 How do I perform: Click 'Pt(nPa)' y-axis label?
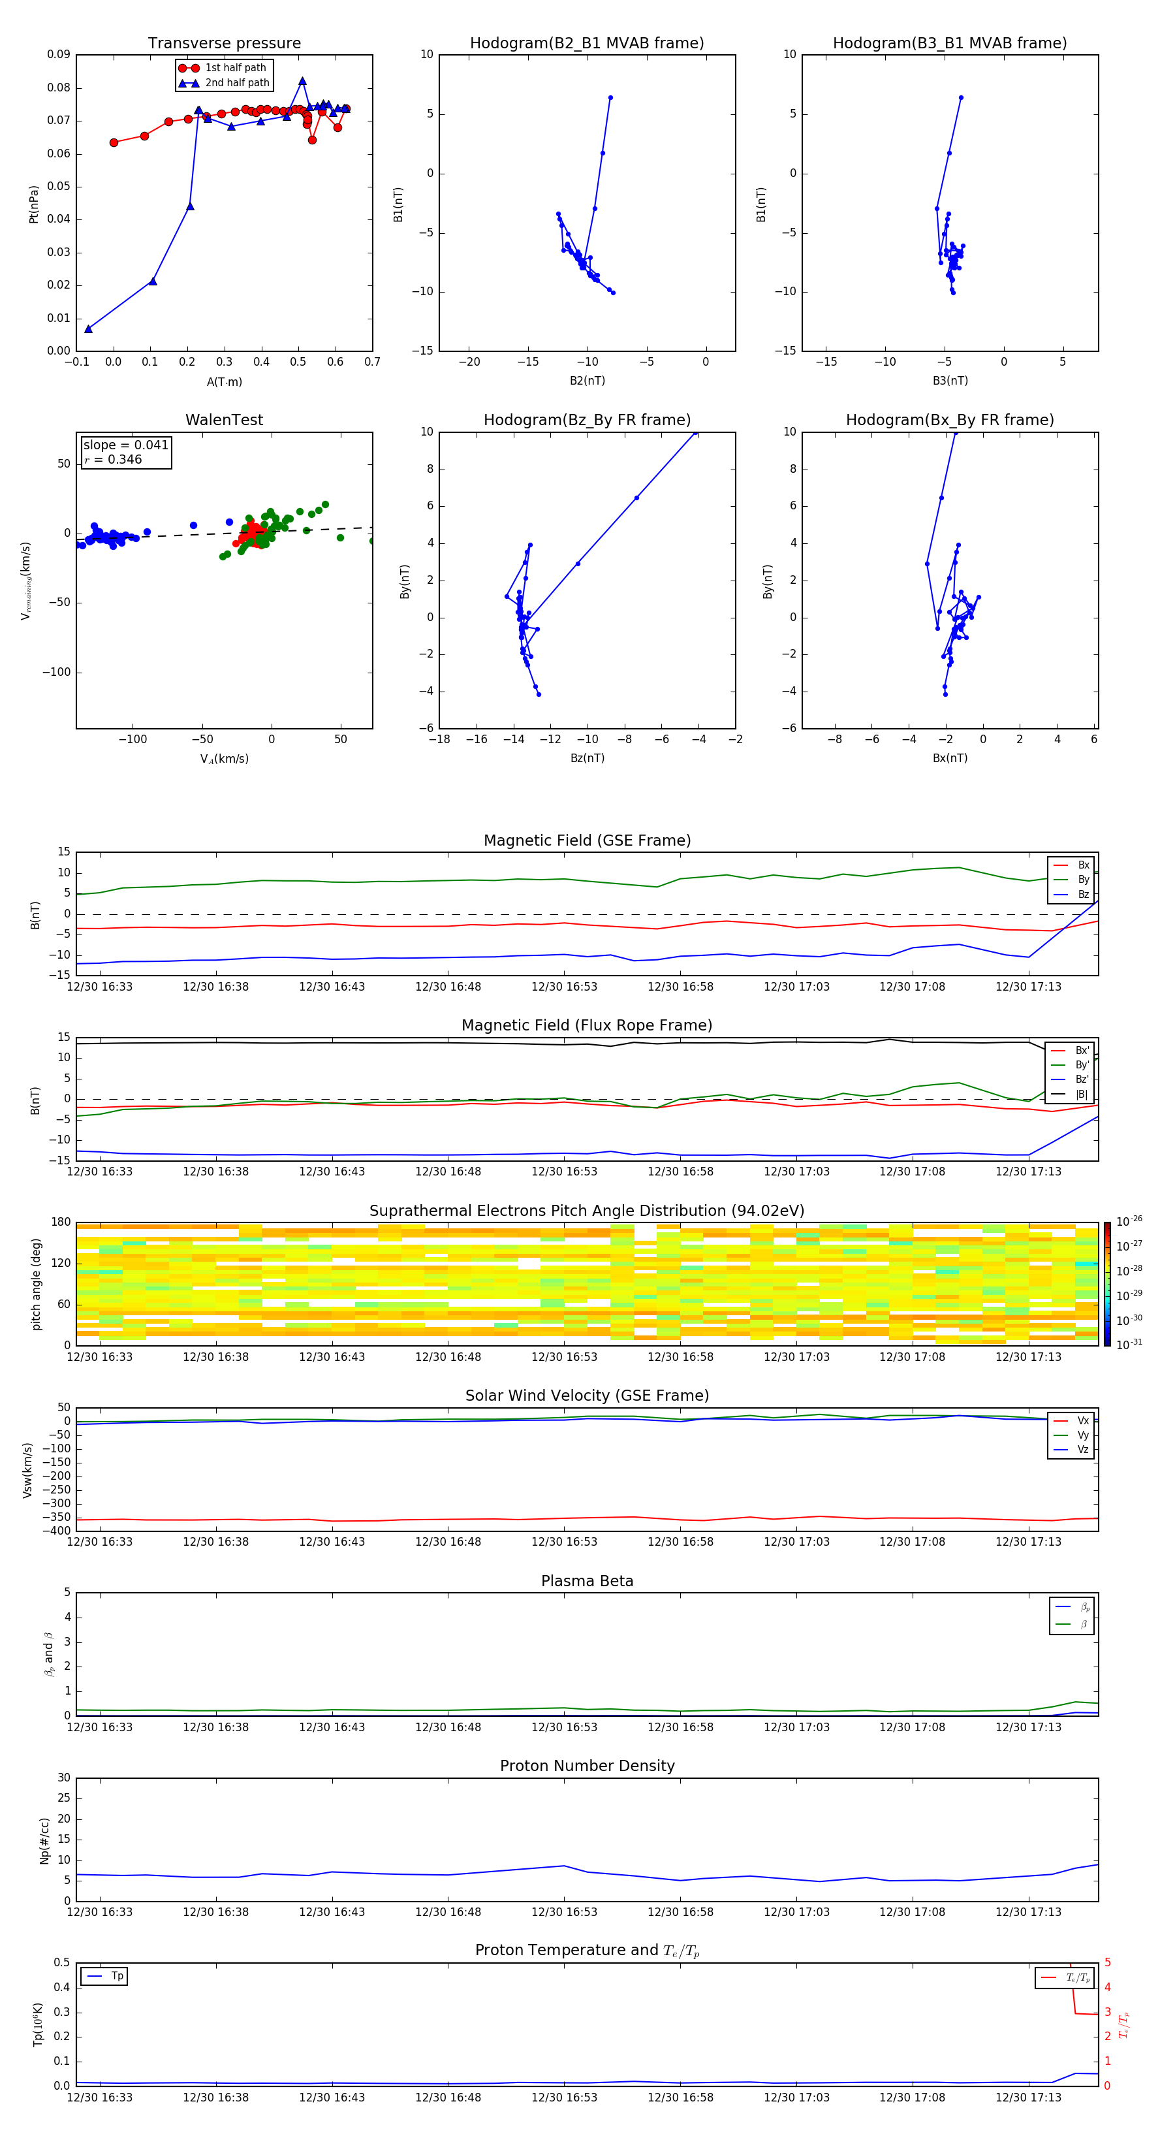tap(33, 204)
